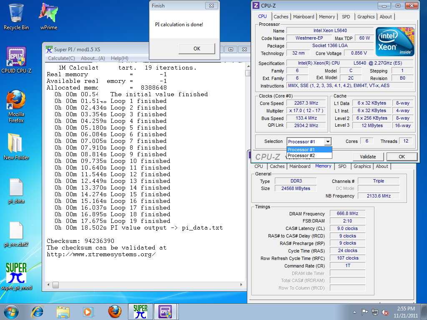Open the clock showing 2:55 PM
This screenshot has width=427, height=320.
[405, 312]
